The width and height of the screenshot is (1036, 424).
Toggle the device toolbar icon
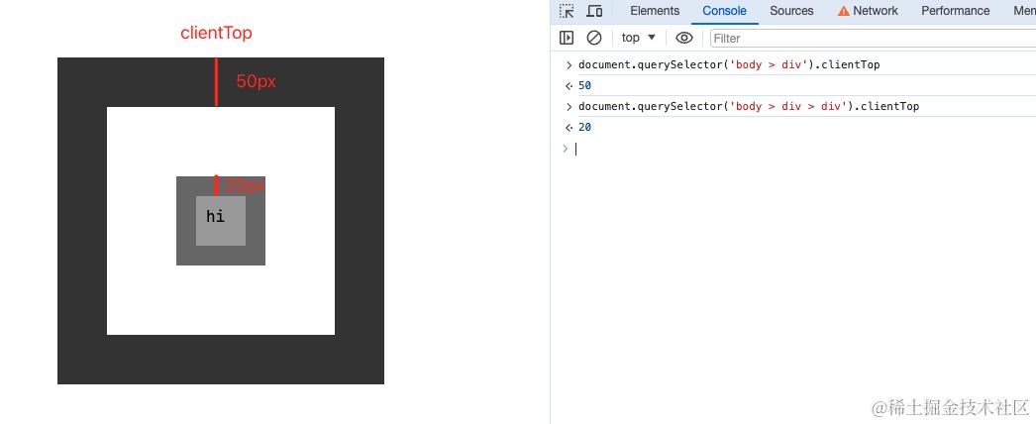point(594,11)
